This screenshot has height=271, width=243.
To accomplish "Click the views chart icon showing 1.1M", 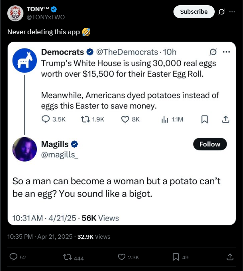I will pos(165,119).
